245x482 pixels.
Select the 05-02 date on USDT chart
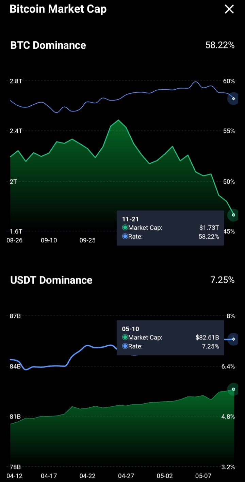[x=165, y=476]
